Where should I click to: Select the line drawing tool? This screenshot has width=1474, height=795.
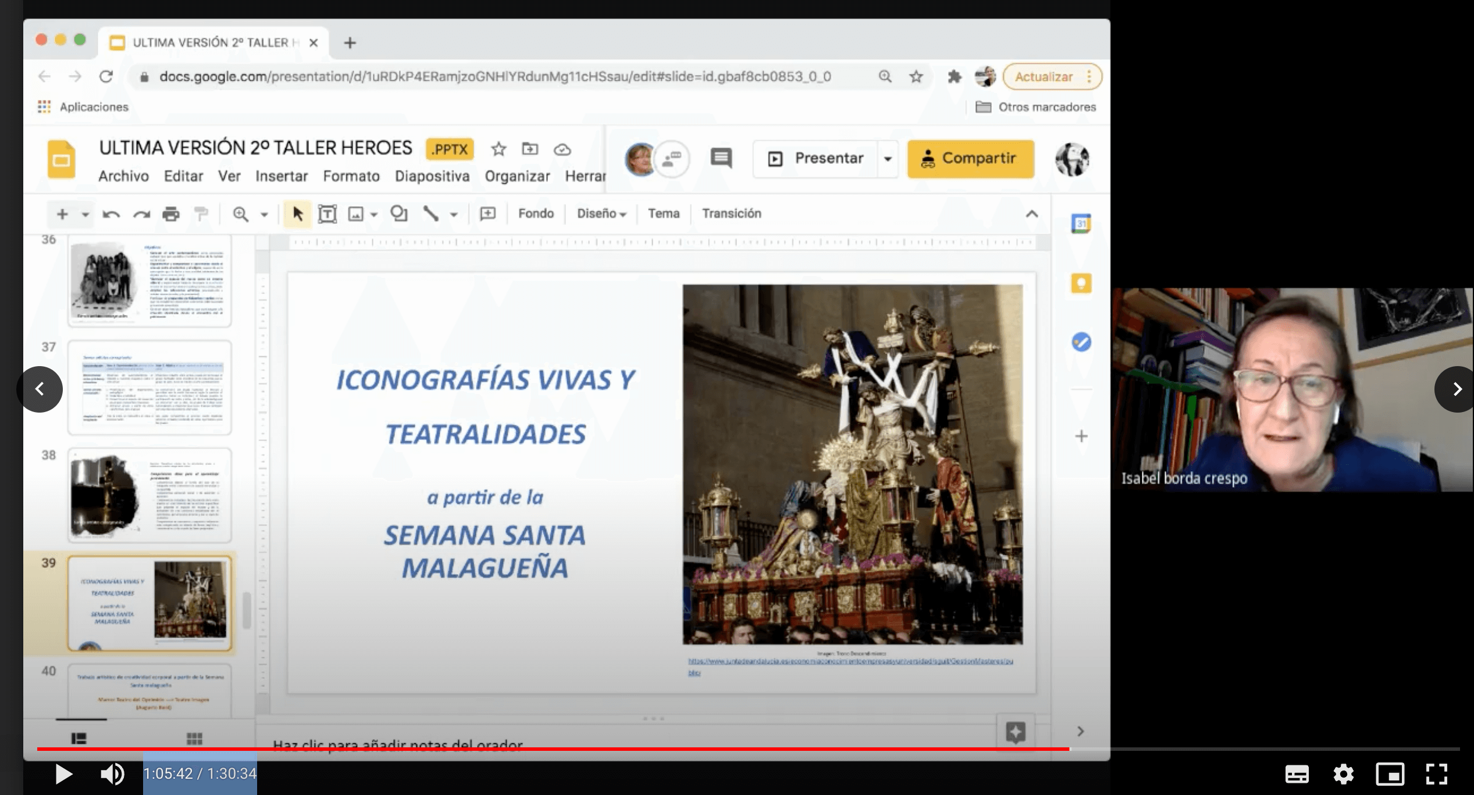click(x=431, y=214)
